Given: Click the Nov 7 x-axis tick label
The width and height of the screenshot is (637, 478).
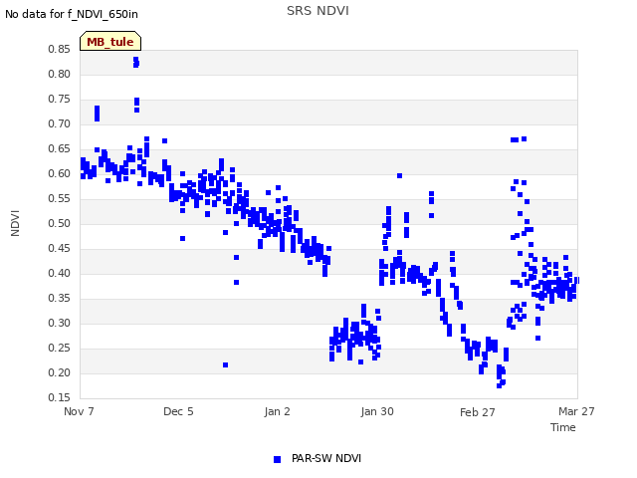Looking at the screenshot, I should pyautogui.click(x=79, y=411).
